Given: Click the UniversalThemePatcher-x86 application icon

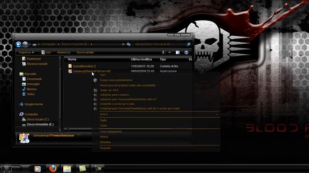Looking at the screenshot, I should (x=70, y=71).
